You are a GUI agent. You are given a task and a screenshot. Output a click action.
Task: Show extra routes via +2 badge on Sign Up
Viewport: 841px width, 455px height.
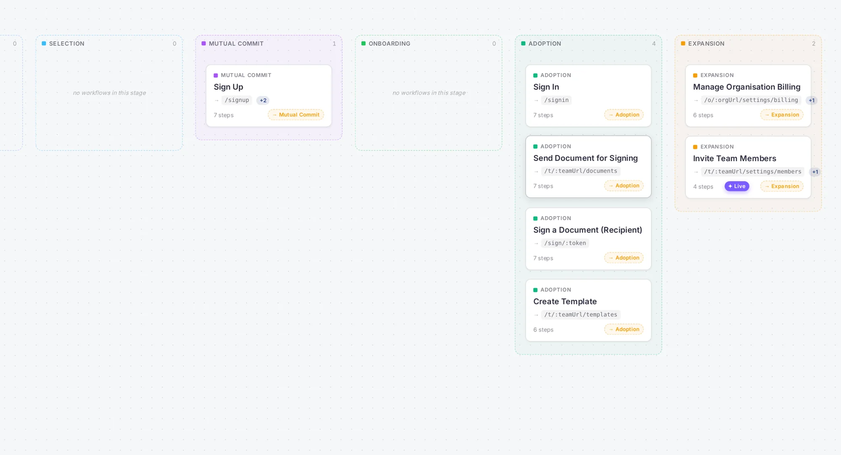point(263,101)
